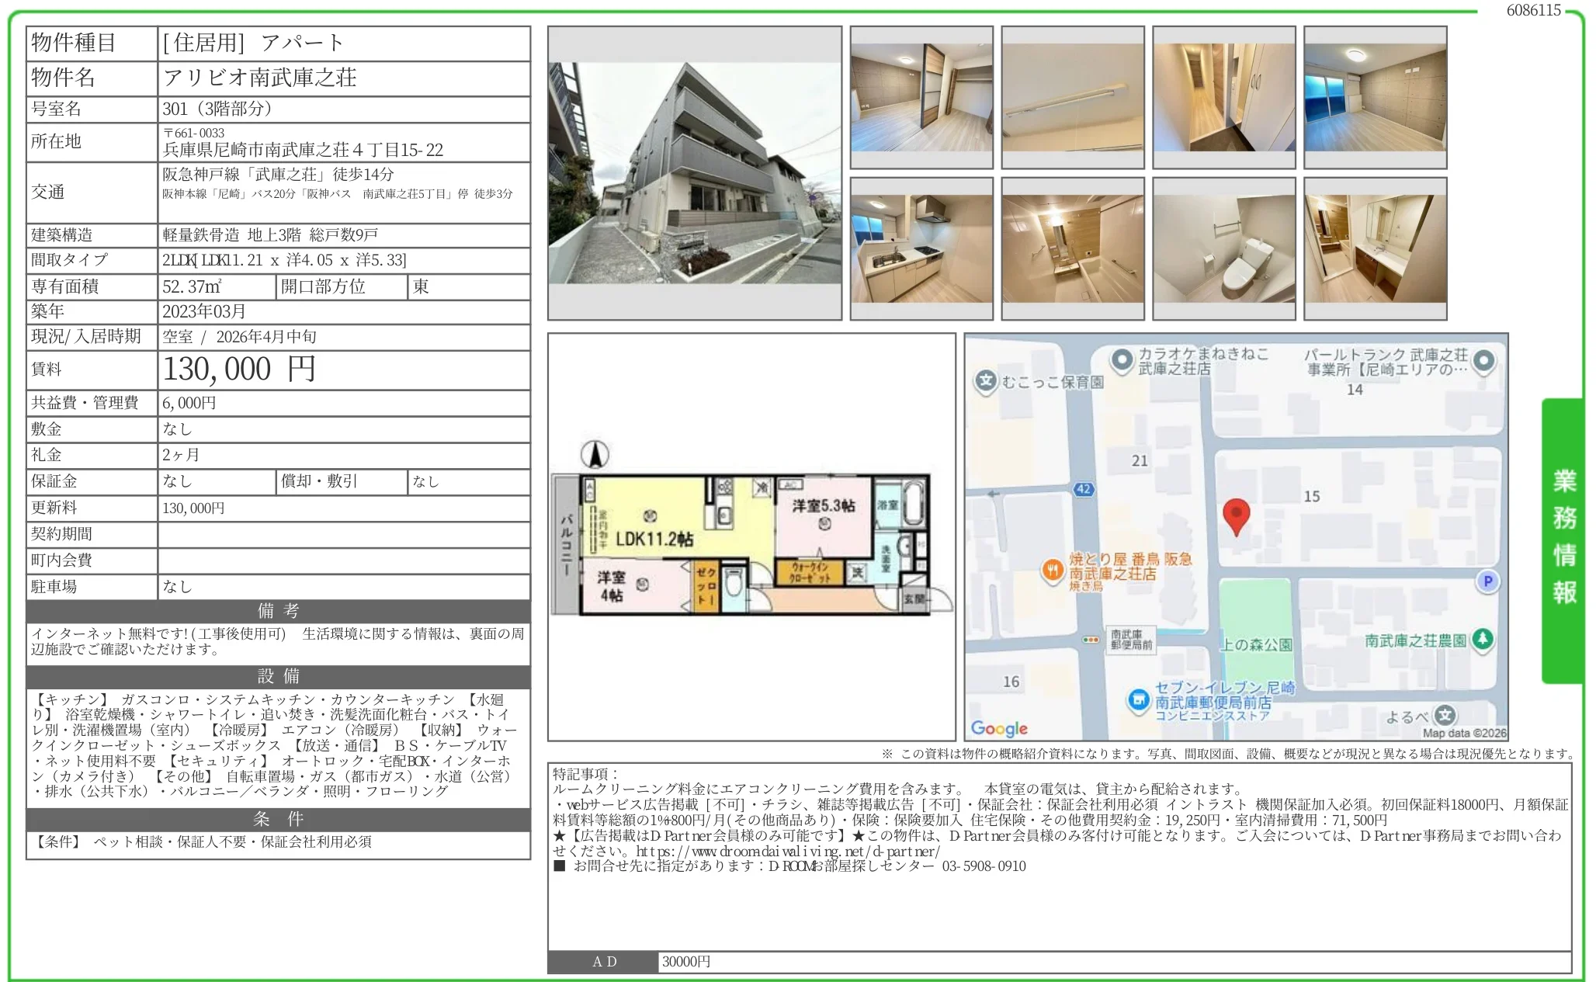Open the toilet room photo thumbnail
This screenshot has height=982, width=1596.
[1223, 248]
